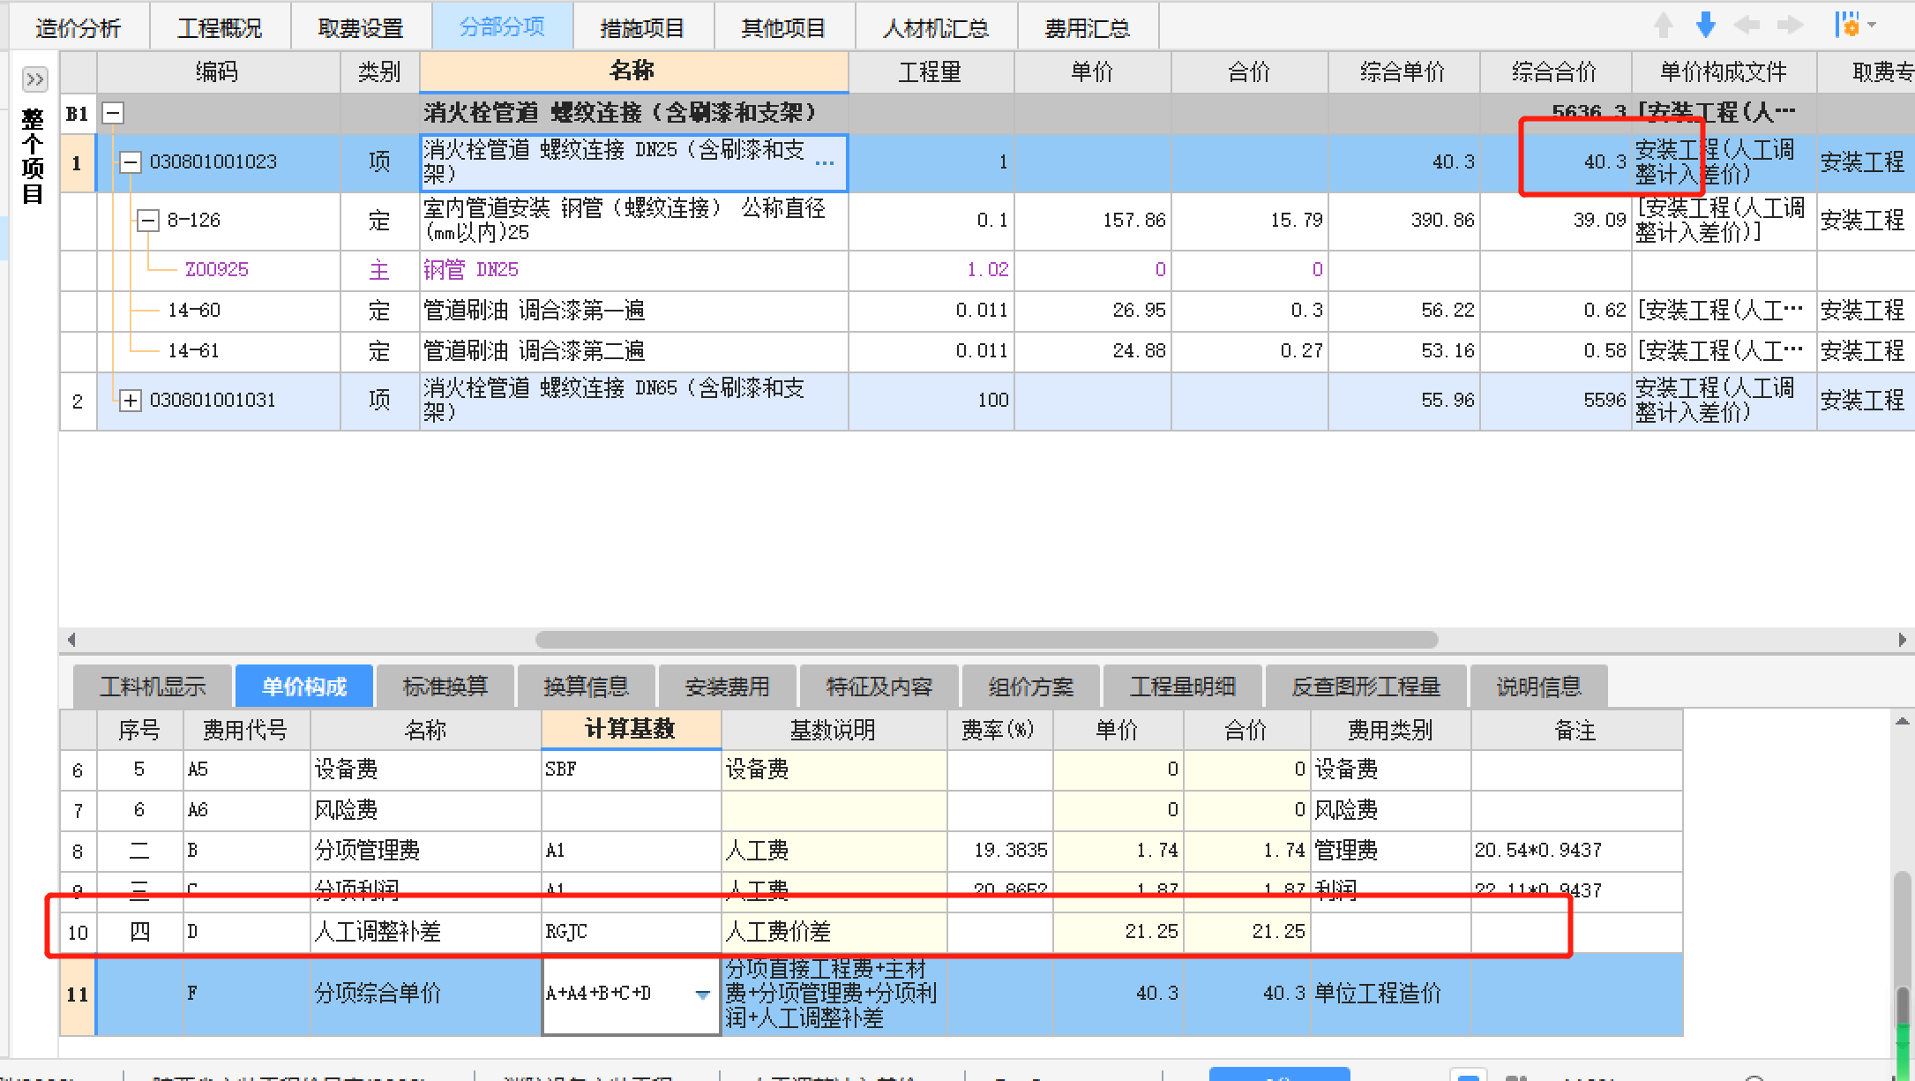Click the quantity 100 cell
1915x1081 pixels.
pyautogui.click(x=931, y=401)
